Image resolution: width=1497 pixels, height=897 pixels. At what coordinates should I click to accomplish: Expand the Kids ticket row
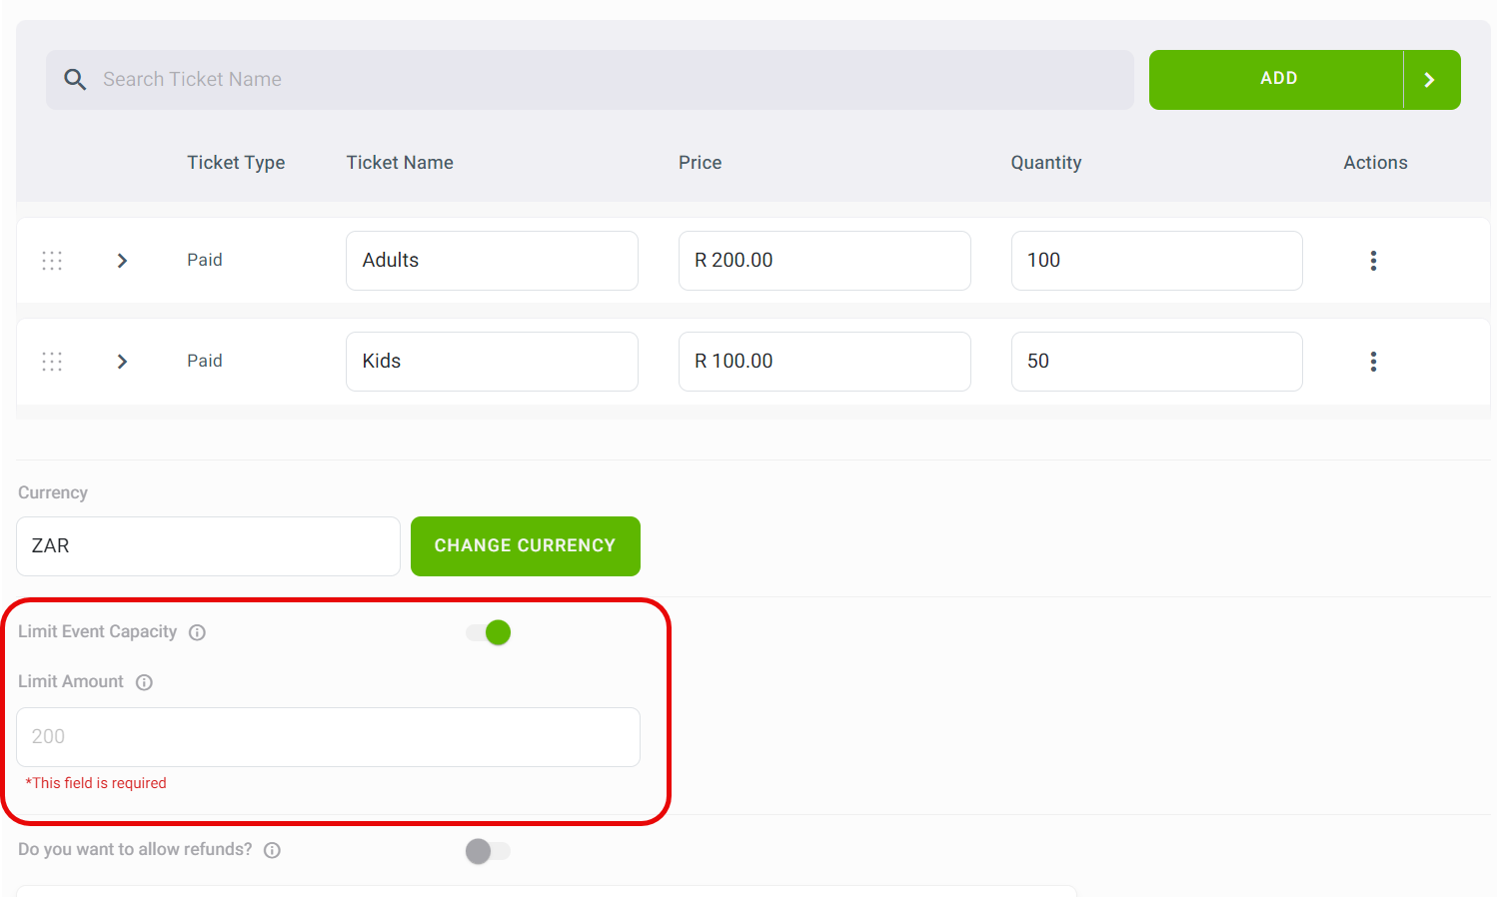(122, 362)
